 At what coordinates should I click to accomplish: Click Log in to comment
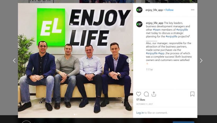tap(140, 113)
